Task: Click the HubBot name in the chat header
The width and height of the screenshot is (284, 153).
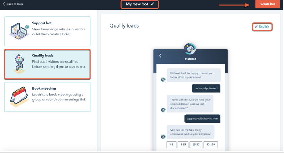Action: tap(191, 59)
